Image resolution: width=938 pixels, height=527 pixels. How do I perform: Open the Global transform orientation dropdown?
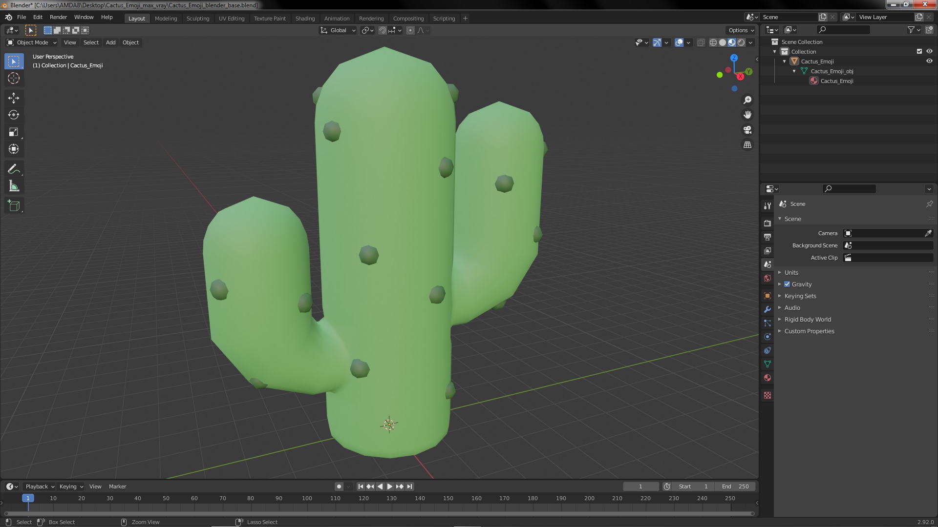[338, 30]
